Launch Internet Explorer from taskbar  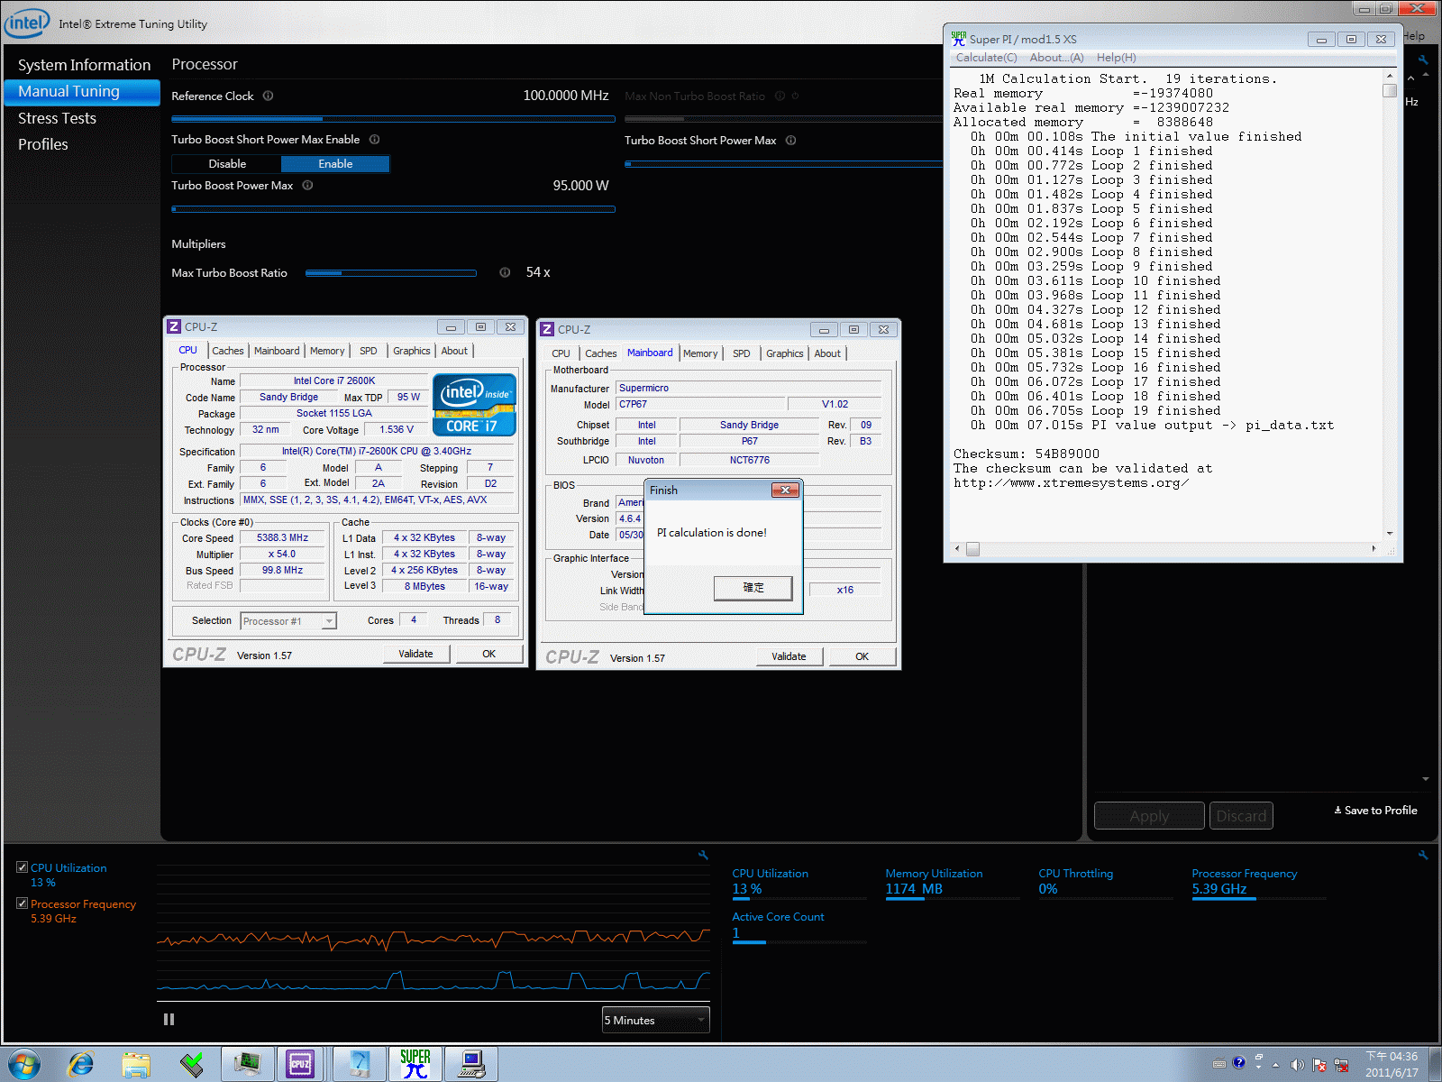81,1064
